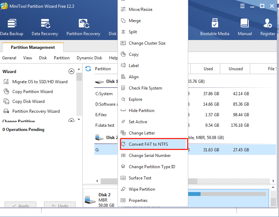Switch to Partition Management tab
279x217 pixels.
click(x=33, y=47)
